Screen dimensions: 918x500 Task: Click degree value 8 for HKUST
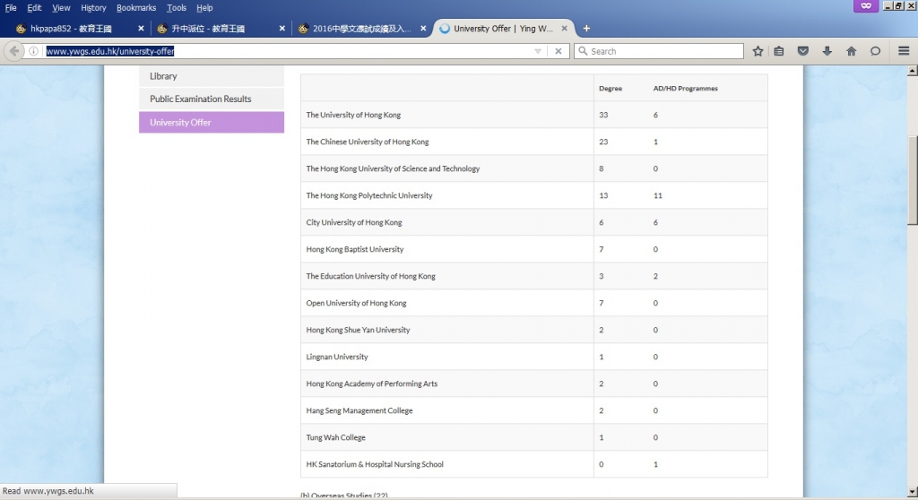click(602, 168)
